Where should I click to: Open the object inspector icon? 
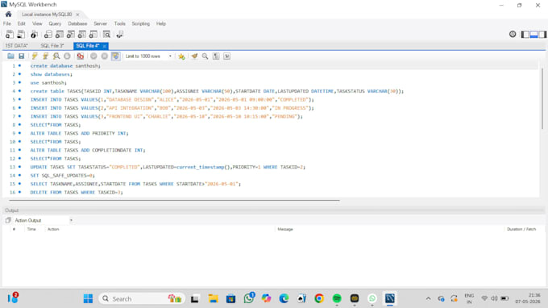click(x=34, y=34)
